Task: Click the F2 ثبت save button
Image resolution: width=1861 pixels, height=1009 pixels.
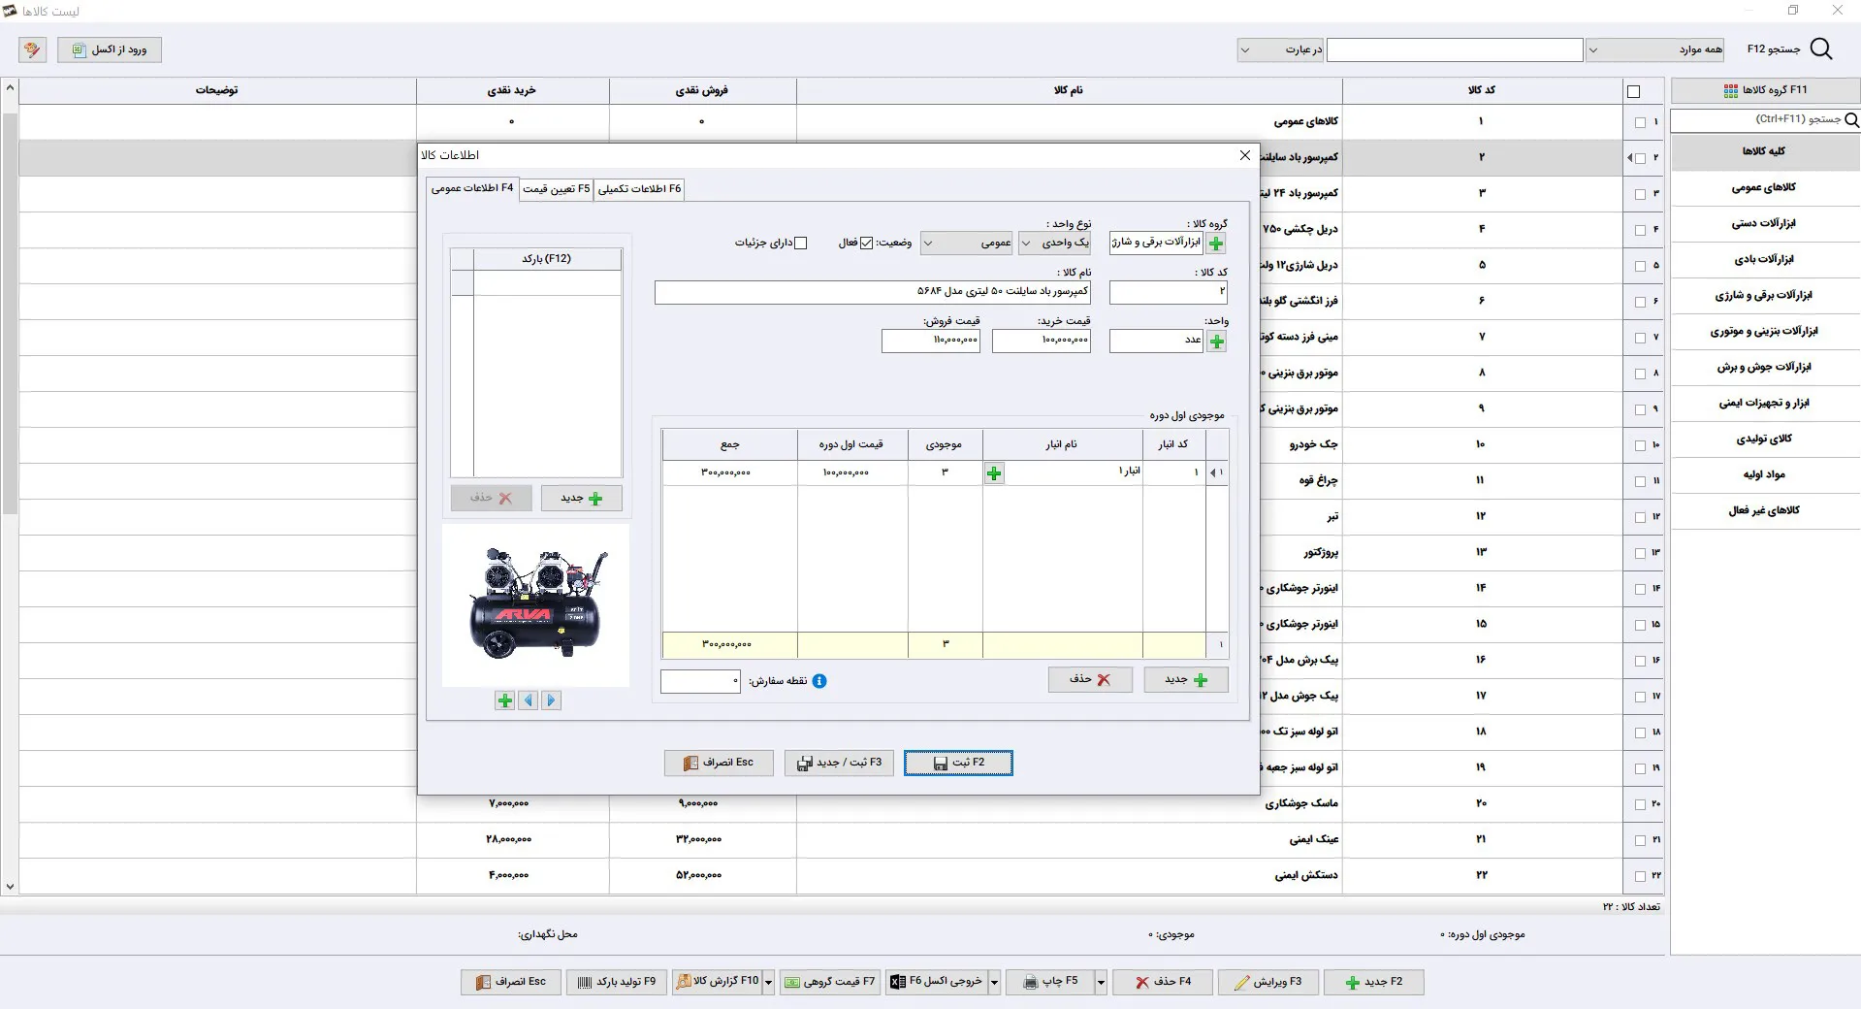Action: point(958,764)
